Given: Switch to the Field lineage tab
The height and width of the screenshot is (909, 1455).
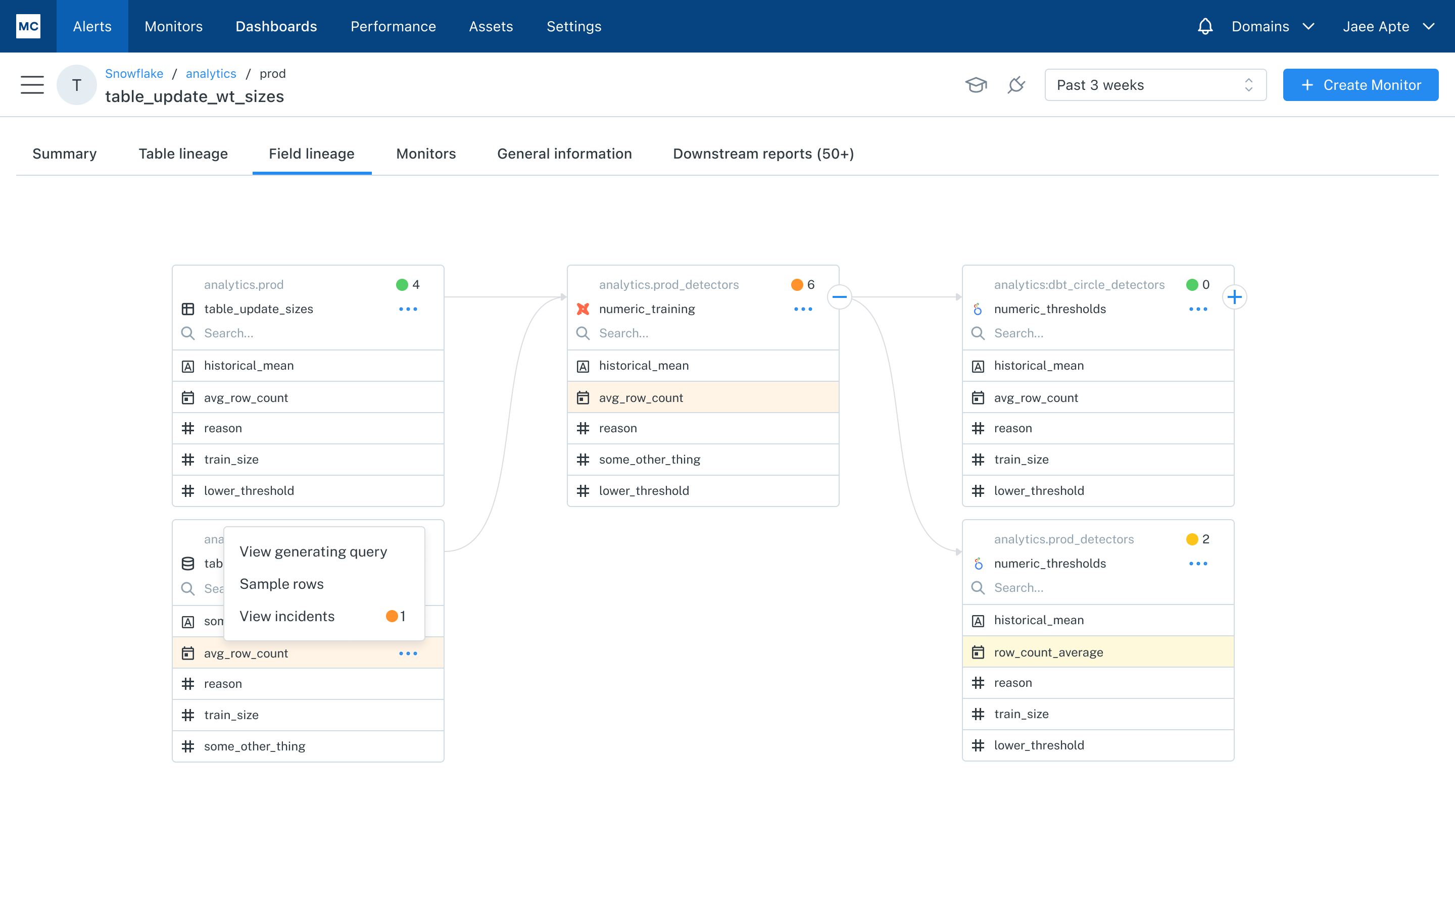Looking at the screenshot, I should click(311, 154).
